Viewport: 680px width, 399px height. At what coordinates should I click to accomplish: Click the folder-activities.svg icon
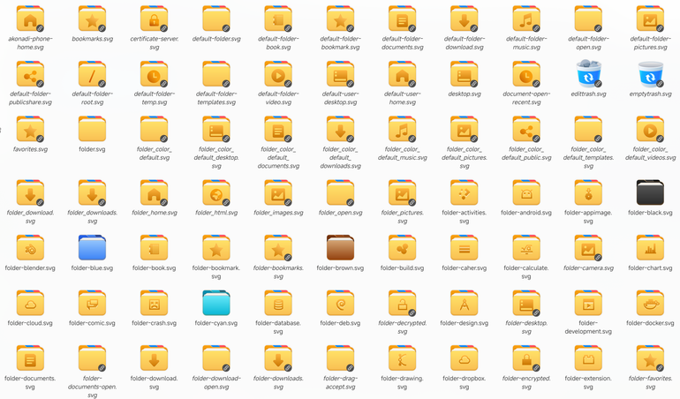[464, 193]
